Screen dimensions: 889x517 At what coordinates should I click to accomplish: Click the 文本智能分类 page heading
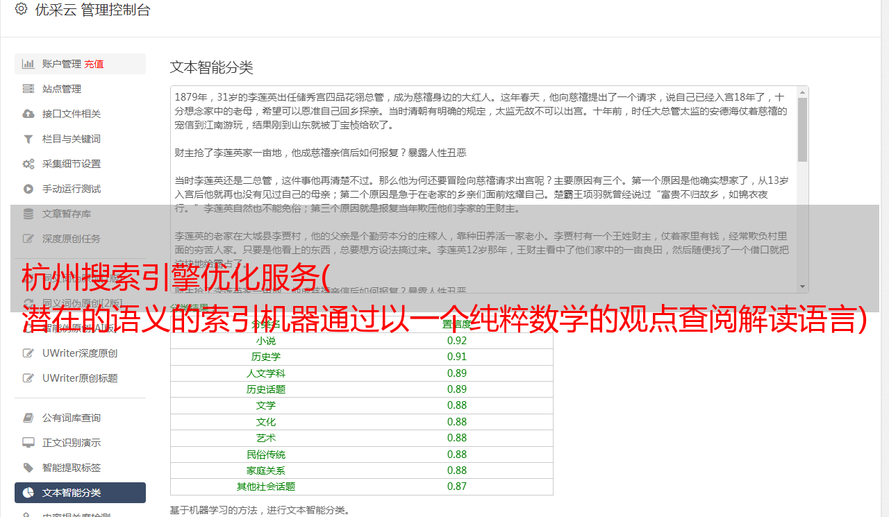pos(211,67)
